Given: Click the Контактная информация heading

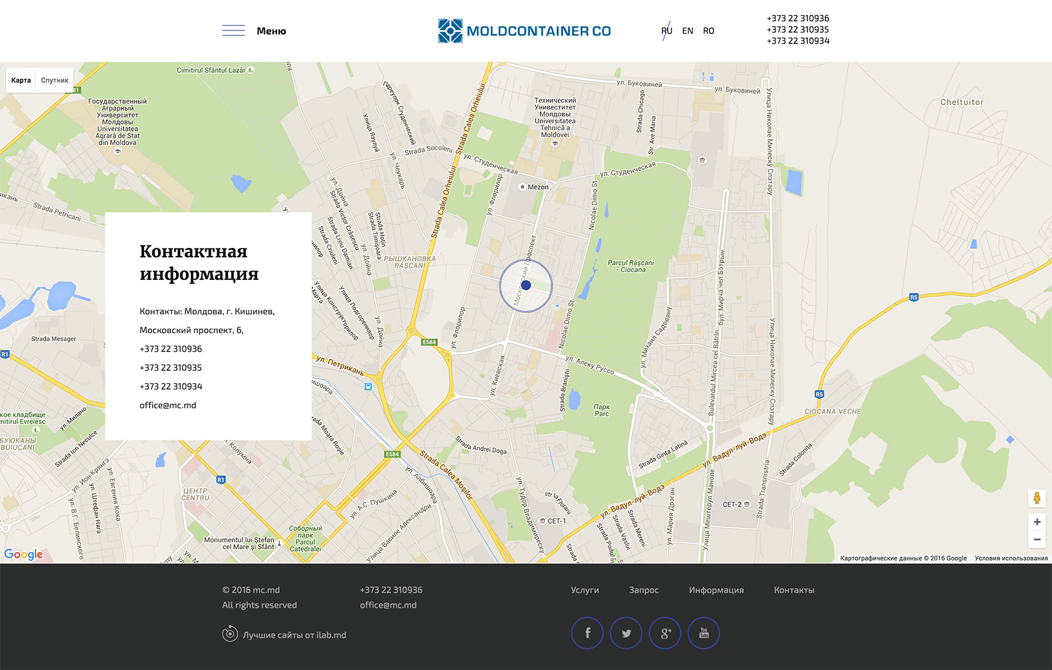Looking at the screenshot, I should [x=199, y=262].
